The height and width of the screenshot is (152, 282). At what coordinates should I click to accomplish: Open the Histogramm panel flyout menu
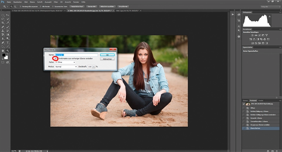coord(280,12)
